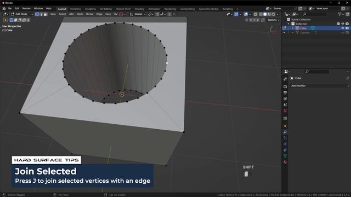
Task: Add a new workspace with plus
Action: pyautogui.click(x=237, y=9)
